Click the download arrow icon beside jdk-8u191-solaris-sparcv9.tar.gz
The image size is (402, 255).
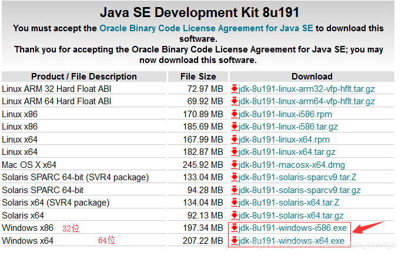click(x=235, y=190)
